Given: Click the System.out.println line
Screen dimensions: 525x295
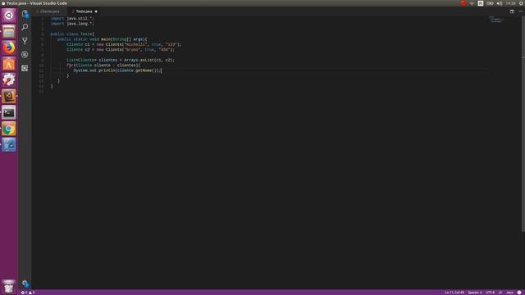Looking at the screenshot, I should pos(117,70).
